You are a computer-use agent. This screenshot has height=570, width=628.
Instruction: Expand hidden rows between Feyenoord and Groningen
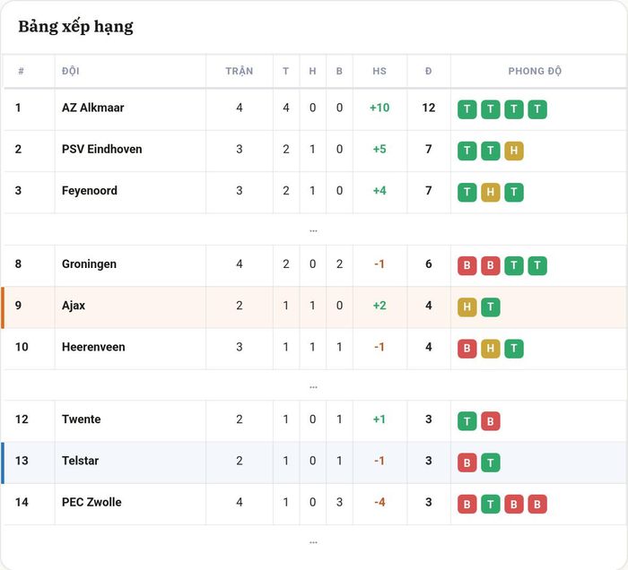pos(313,231)
